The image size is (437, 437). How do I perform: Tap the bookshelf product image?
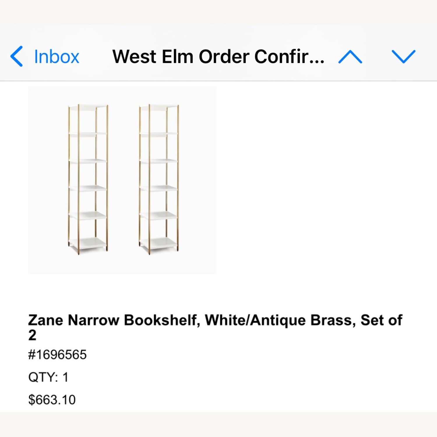(x=122, y=179)
